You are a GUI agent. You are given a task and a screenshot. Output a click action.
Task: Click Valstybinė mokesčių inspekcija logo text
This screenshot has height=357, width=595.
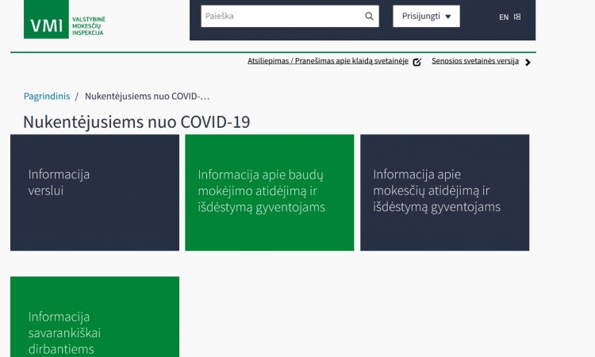[89, 26]
